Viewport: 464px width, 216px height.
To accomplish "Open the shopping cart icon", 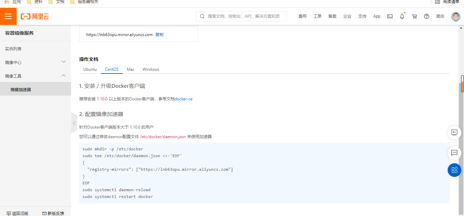I will (414, 16).
